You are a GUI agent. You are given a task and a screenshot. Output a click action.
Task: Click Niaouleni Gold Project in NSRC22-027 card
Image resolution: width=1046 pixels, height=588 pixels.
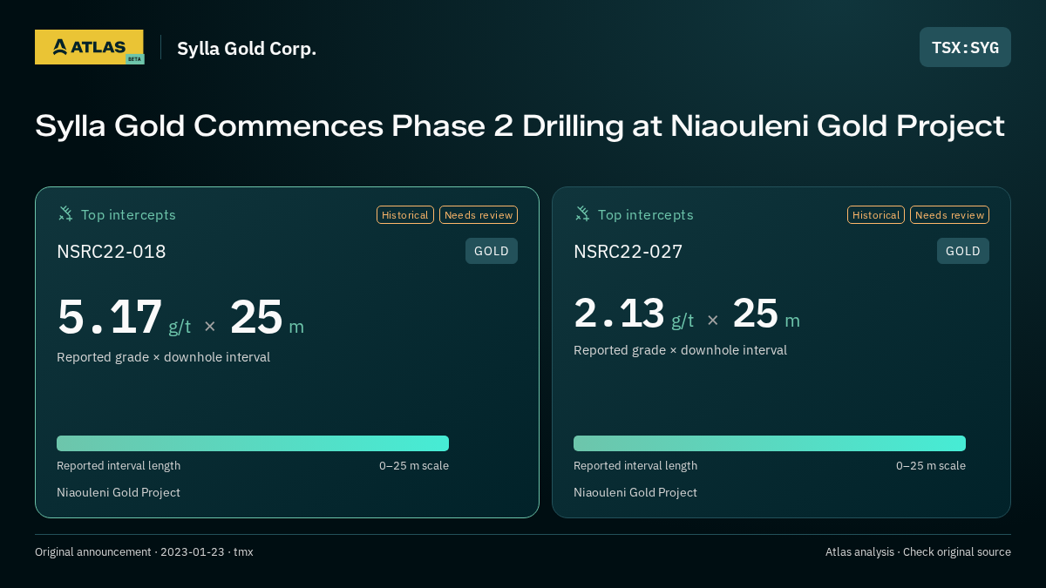coord(635,493)
